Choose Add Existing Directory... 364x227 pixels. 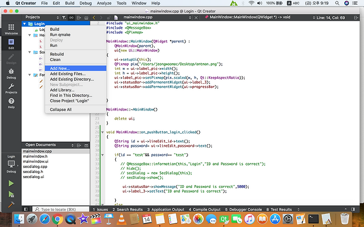click(x=76, y=79)
